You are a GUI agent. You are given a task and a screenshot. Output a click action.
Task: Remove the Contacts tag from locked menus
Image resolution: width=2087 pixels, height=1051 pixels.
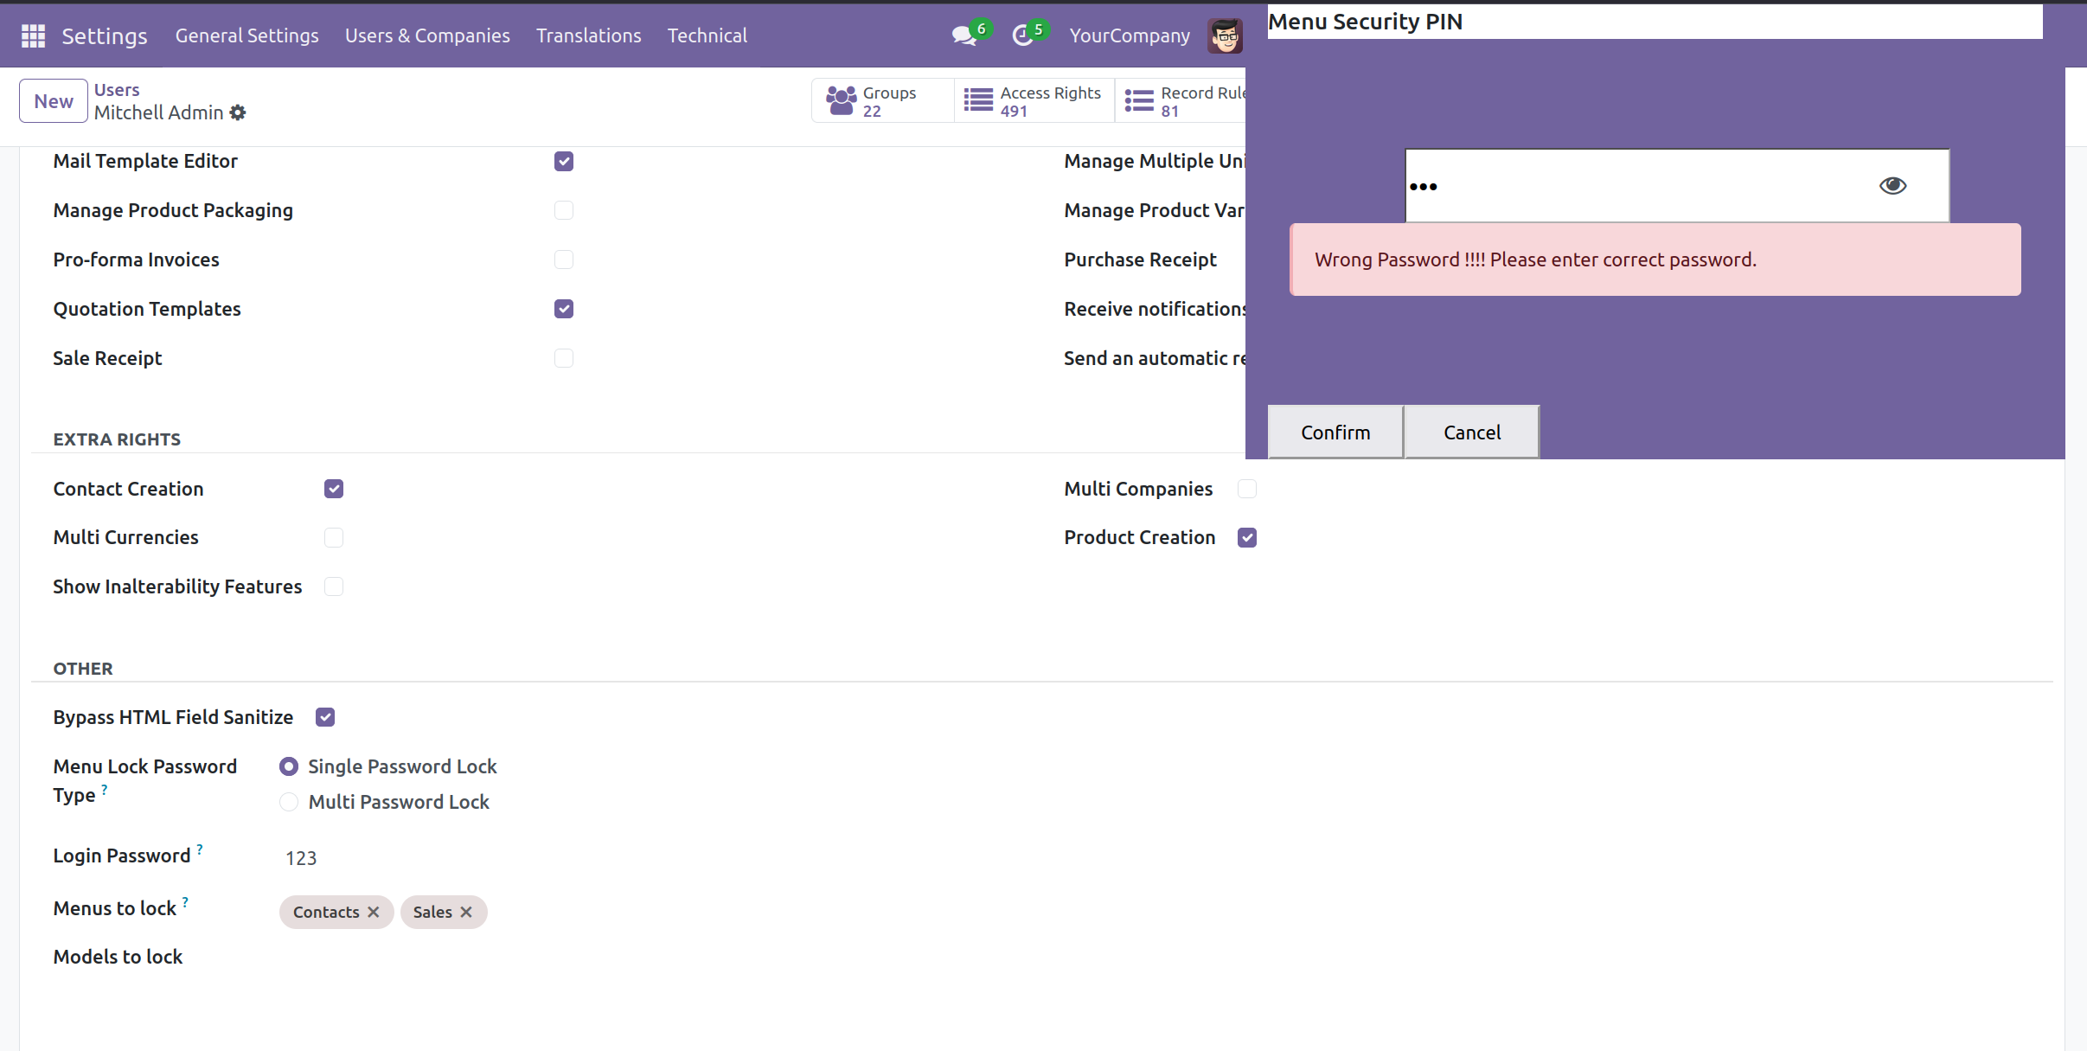tap(374, 912)
